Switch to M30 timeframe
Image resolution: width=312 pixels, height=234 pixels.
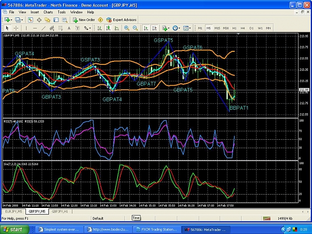pyautogui.click(x=226, y=28)
